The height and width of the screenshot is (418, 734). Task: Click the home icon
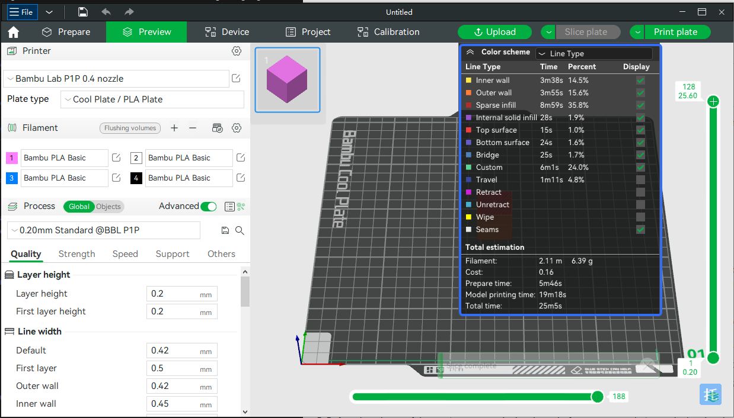tap(13, 32)
